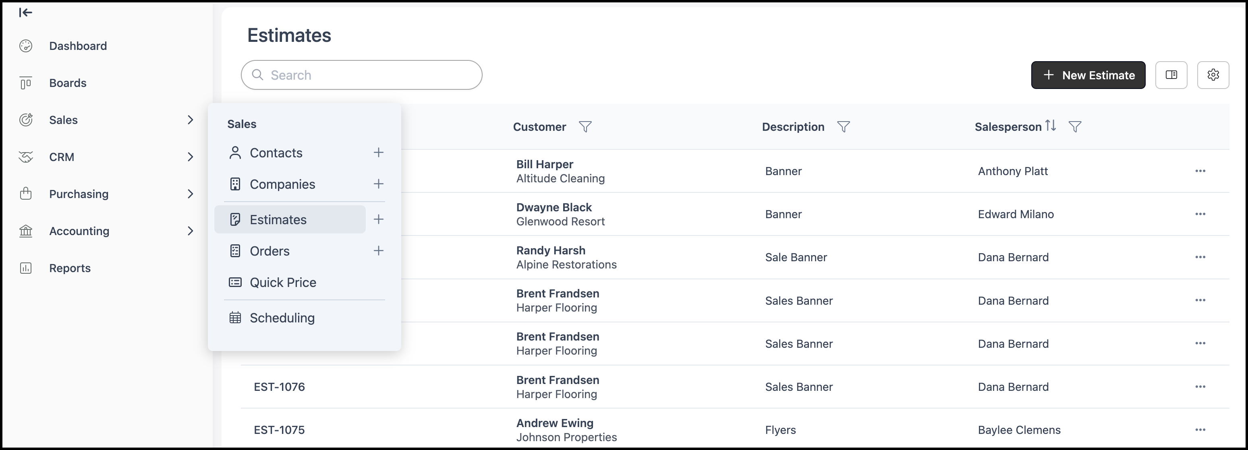Collapse the sidebar with the arrow icon

26,12
